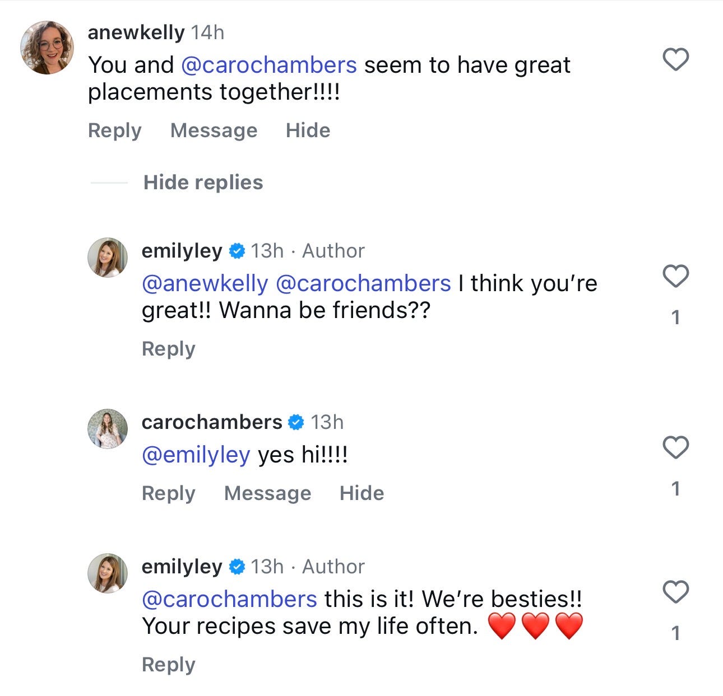Collapse thread with Hide replies
Image resolution: width=723 pixels, height=696 pixels.
[203, 183]
